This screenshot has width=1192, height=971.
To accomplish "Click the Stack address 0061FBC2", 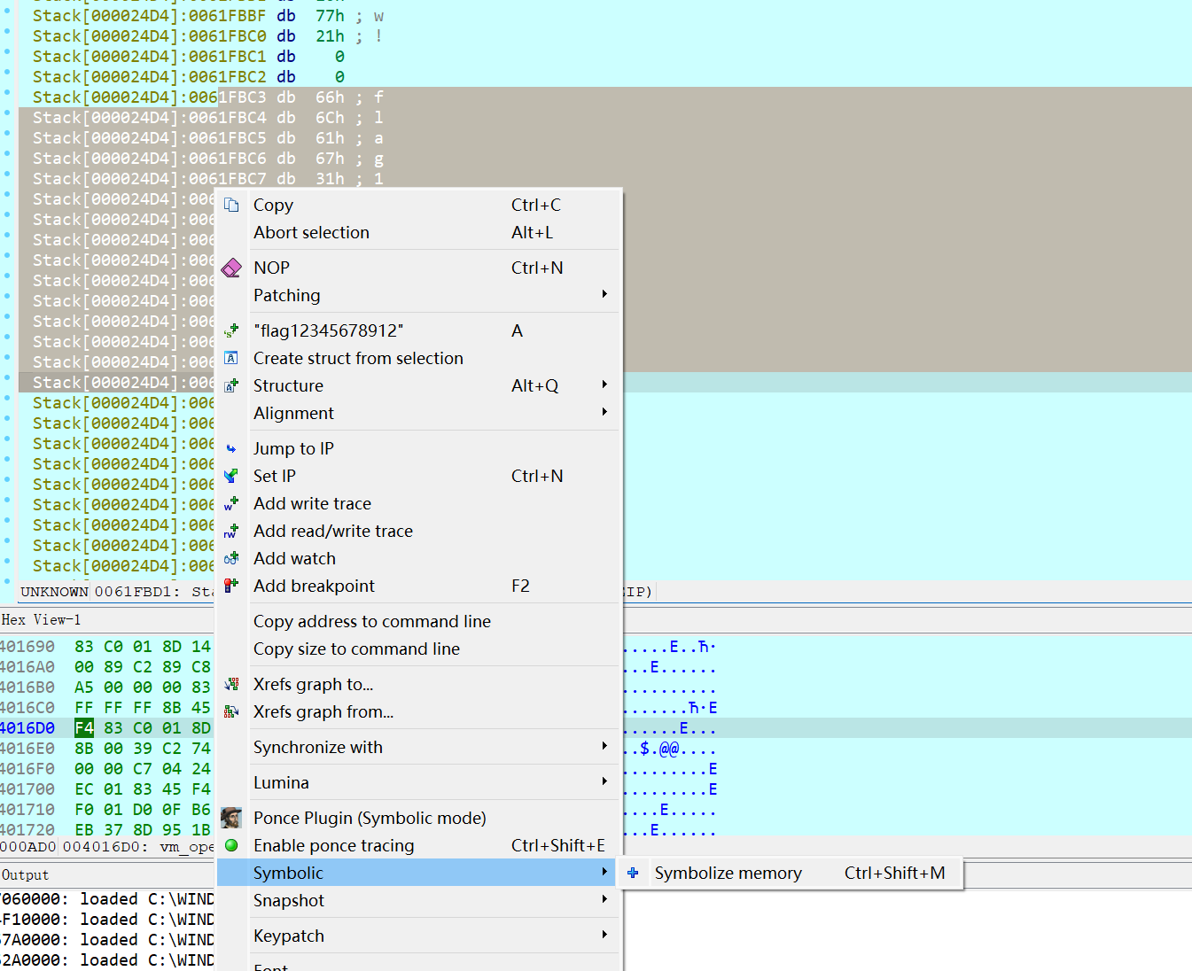I will 227,77.
